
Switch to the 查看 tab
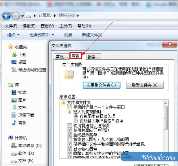76,56
